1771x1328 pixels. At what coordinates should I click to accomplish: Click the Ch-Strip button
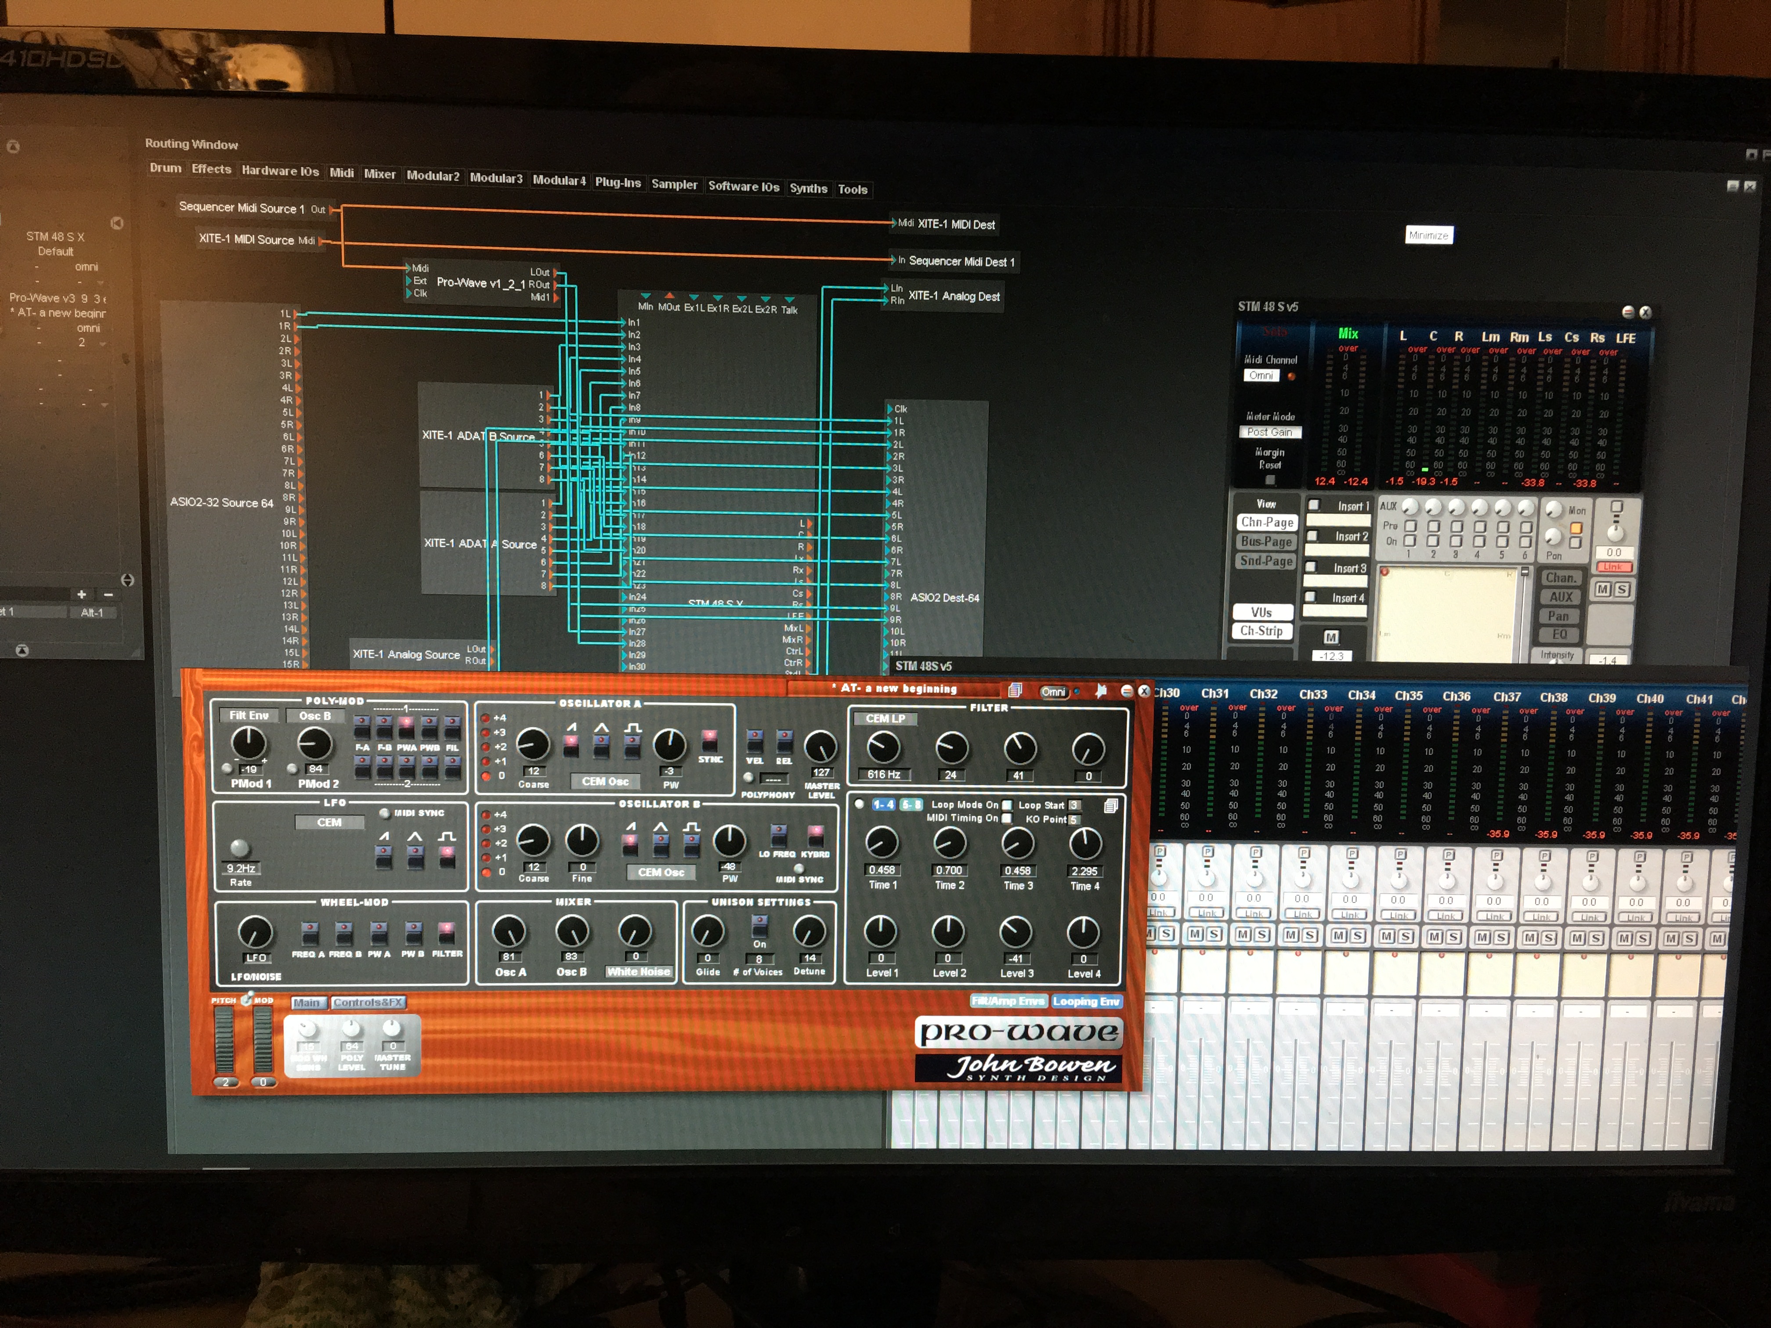1262,631
